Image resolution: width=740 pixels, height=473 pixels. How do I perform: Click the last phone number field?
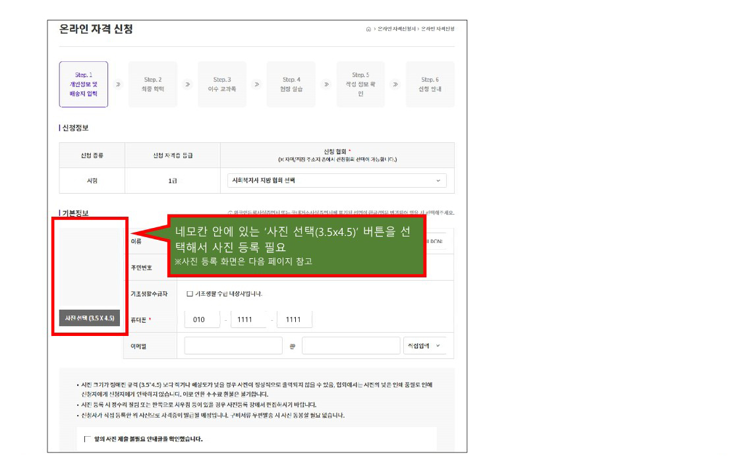pyautogui.click(x=295, y=320)
